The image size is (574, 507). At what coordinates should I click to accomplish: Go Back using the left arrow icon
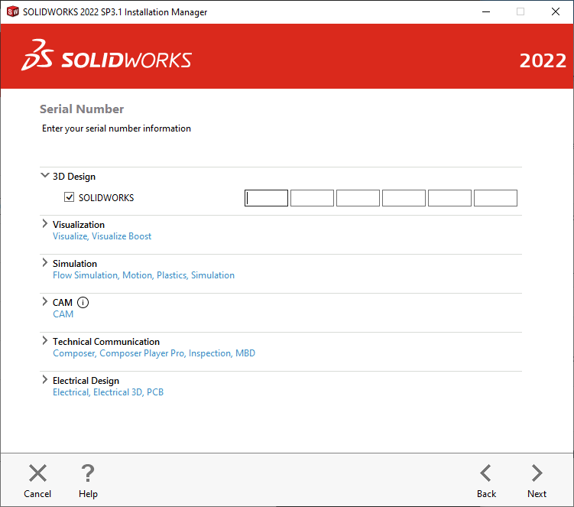tap(486, 473)
